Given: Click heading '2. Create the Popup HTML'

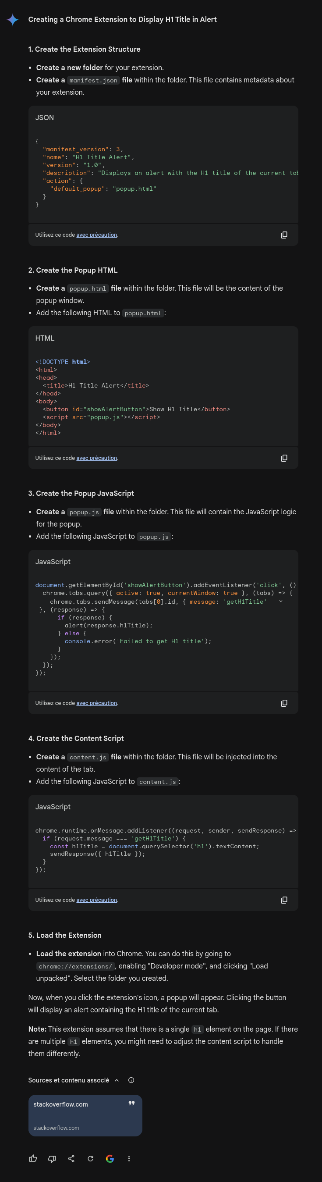Looking at the screenshot, I should (x=73, y=270).
